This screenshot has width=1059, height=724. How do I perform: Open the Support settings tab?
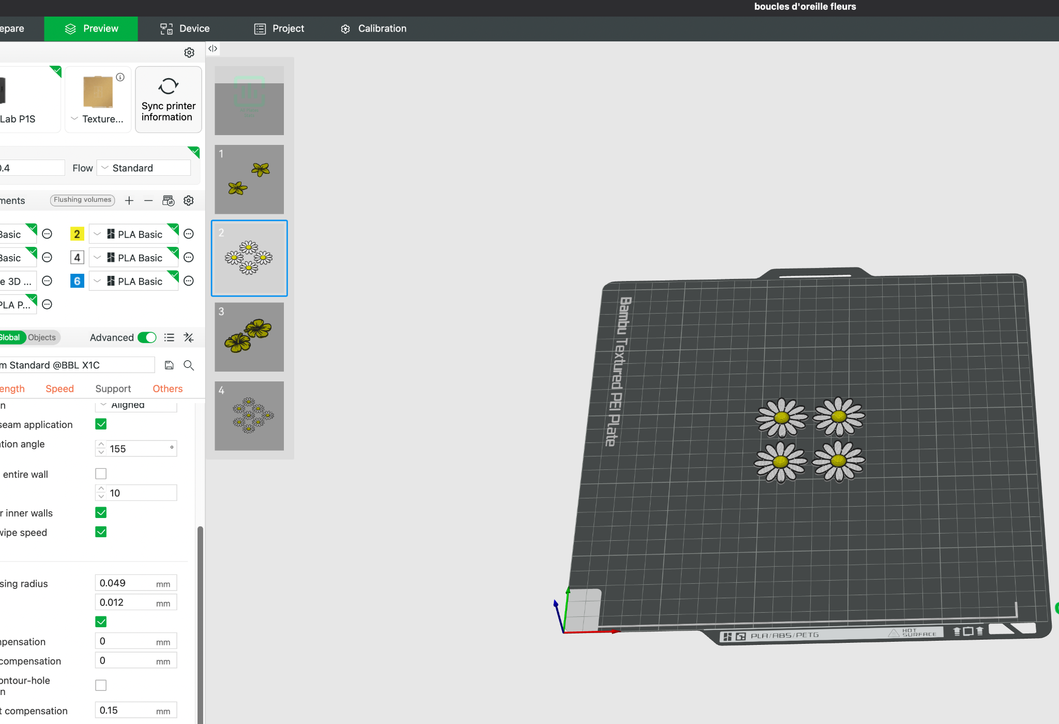click(113, 389)
